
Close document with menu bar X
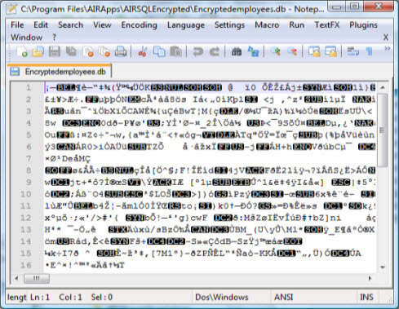[x=386, y=38]
